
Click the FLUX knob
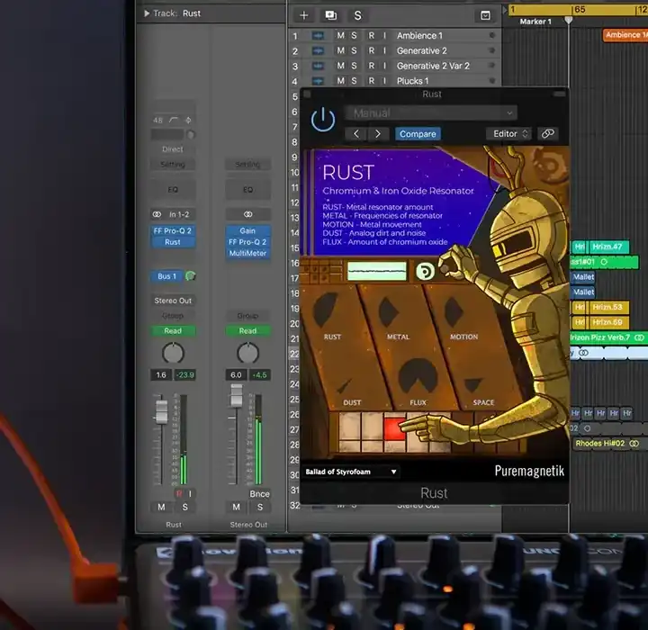pyautogui.click(x=418, y=375)
